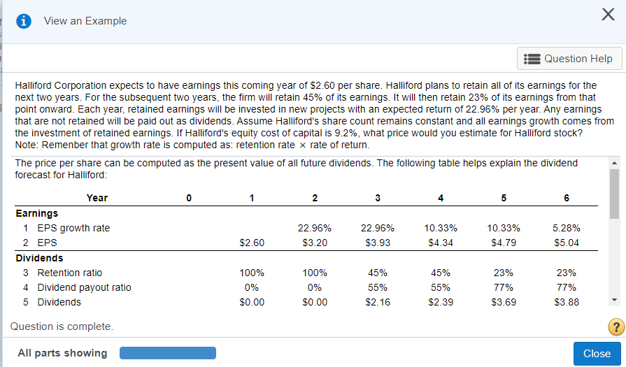
Task: Click the EPS value $4.79
Action: [x=504, y=243]
